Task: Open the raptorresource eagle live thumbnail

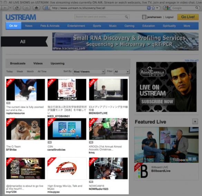Action: (x=26, y=90)
